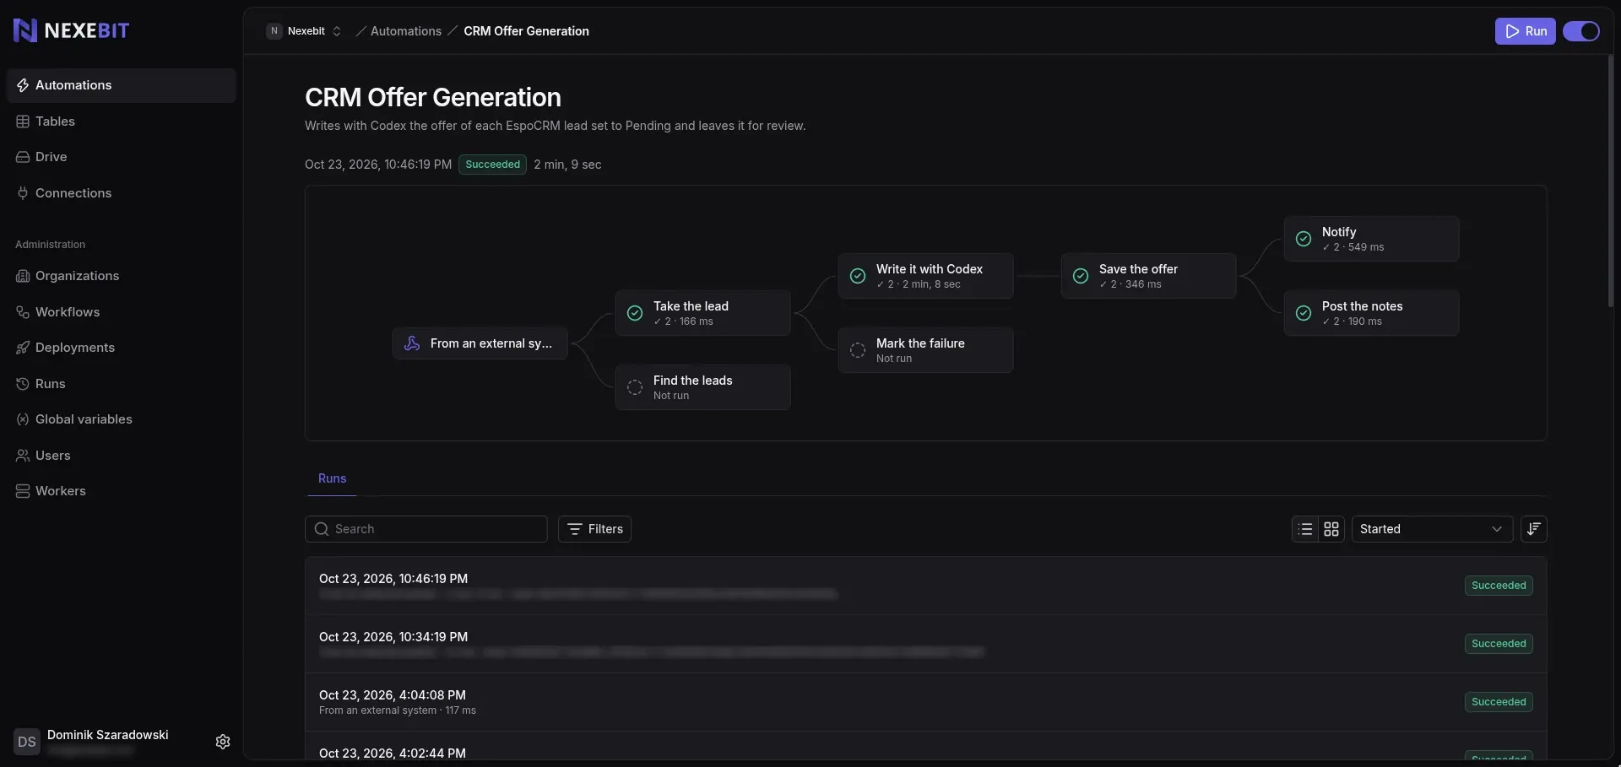Click the Nexebit logo
The height and width of the screenshot is (767, 1621).
[x=71, y=30]
